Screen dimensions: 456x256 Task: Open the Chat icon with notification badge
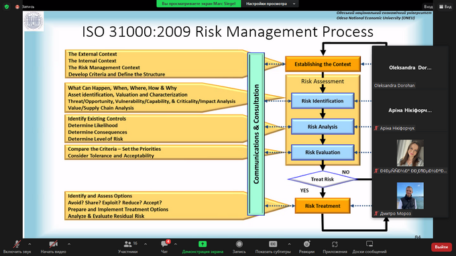(165, 244)
